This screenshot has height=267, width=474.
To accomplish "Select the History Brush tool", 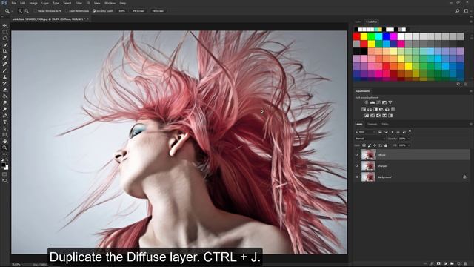I will pyautogui.click(x=4, y=83).
